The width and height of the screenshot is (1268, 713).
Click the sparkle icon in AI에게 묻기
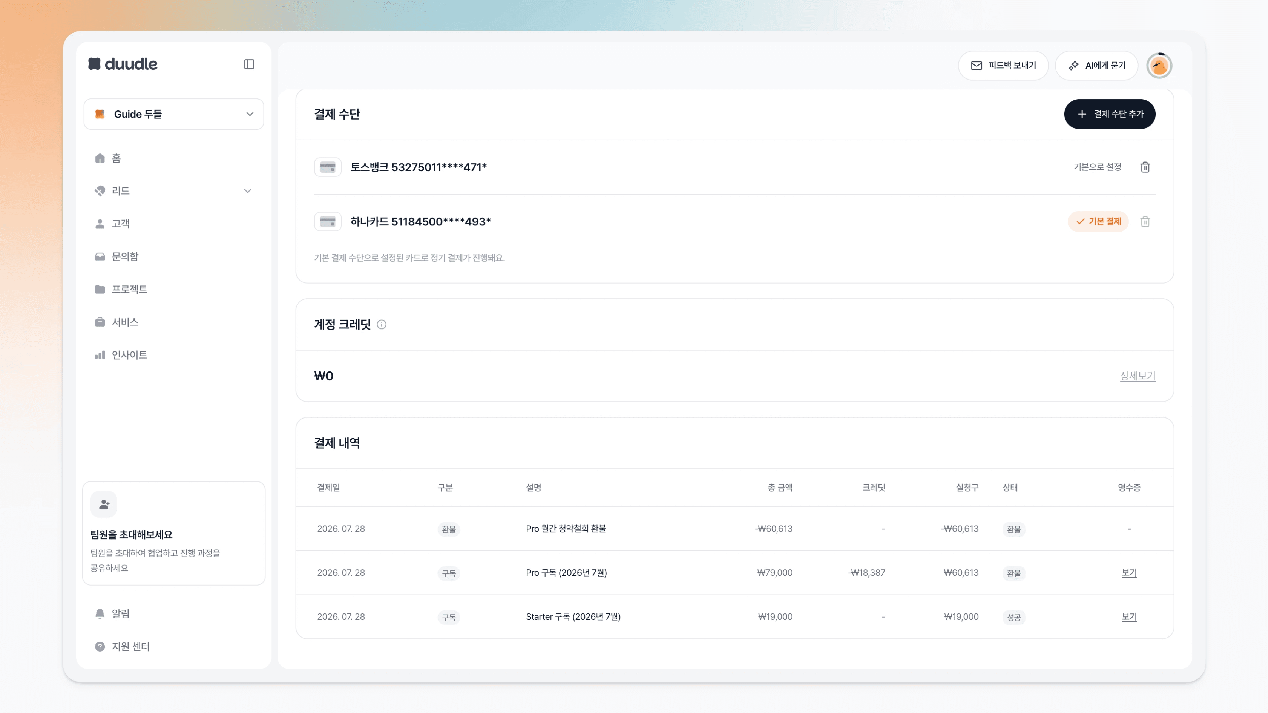[1074, 65]
